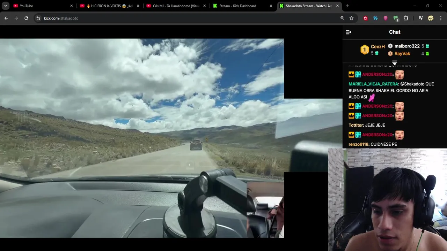Switch to the Stream - Kick Dashboard tab
The width and height of the screenshot is (447, 251).
tap(242, 6)
